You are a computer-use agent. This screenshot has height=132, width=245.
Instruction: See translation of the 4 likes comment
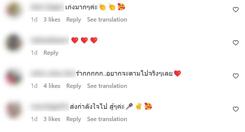pos(107,86)
